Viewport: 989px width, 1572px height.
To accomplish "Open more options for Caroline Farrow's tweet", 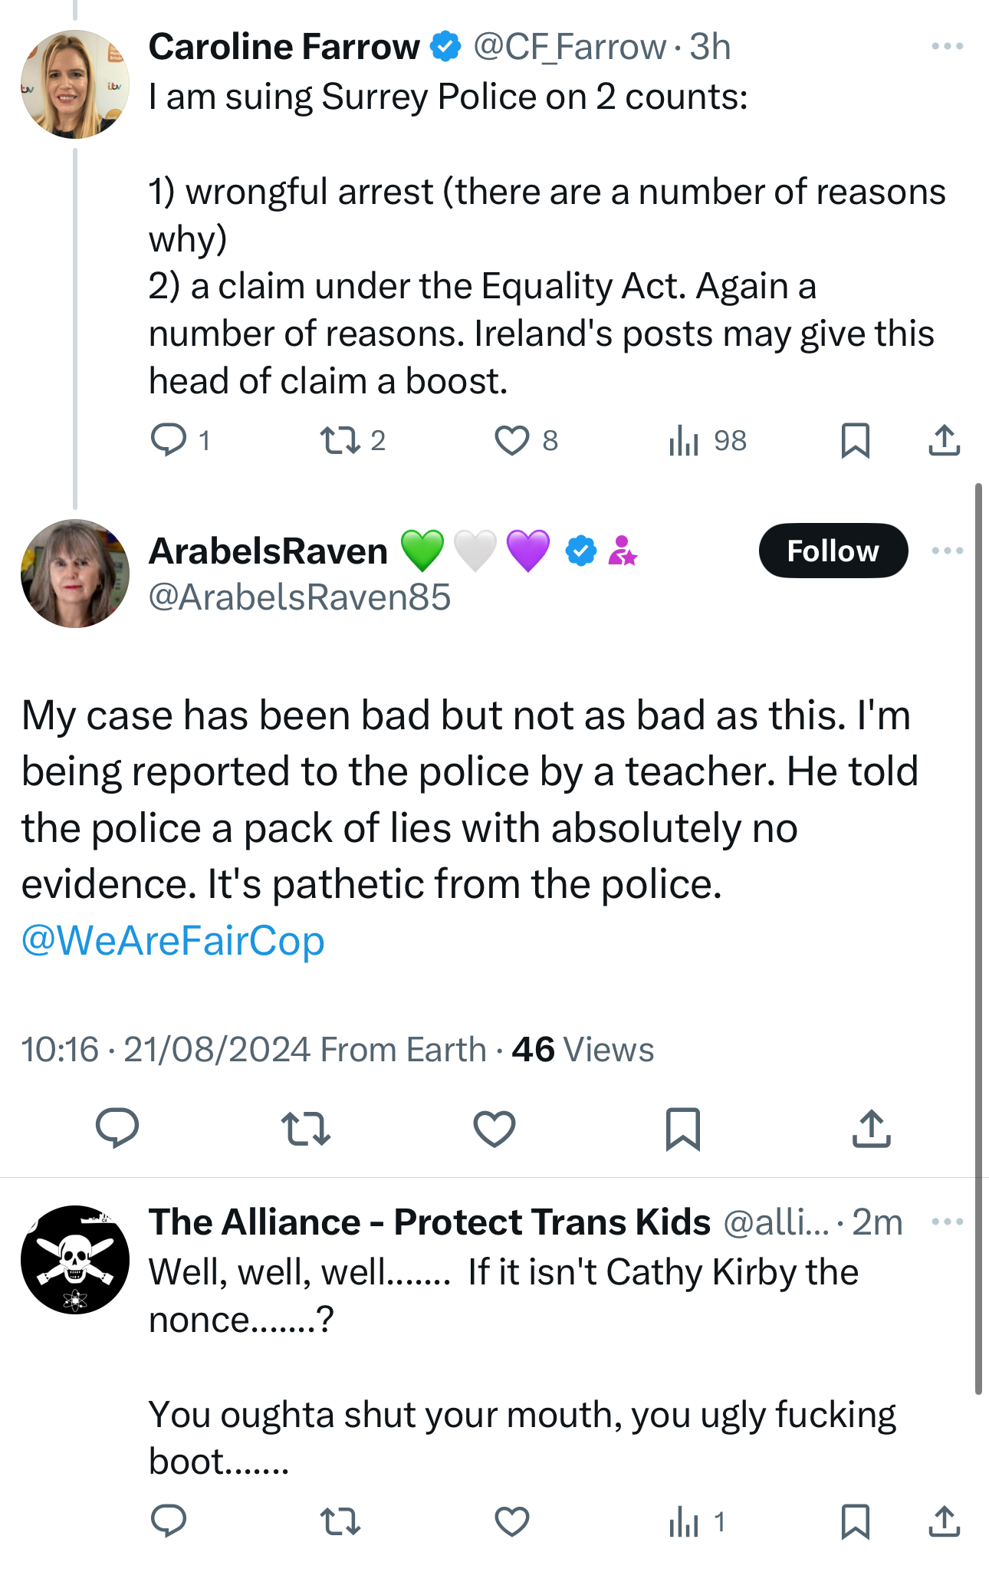I will pos(947,47).
